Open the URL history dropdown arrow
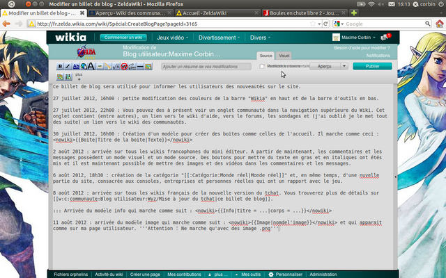This screenshot has height=278, width=446. coord(319,24)
